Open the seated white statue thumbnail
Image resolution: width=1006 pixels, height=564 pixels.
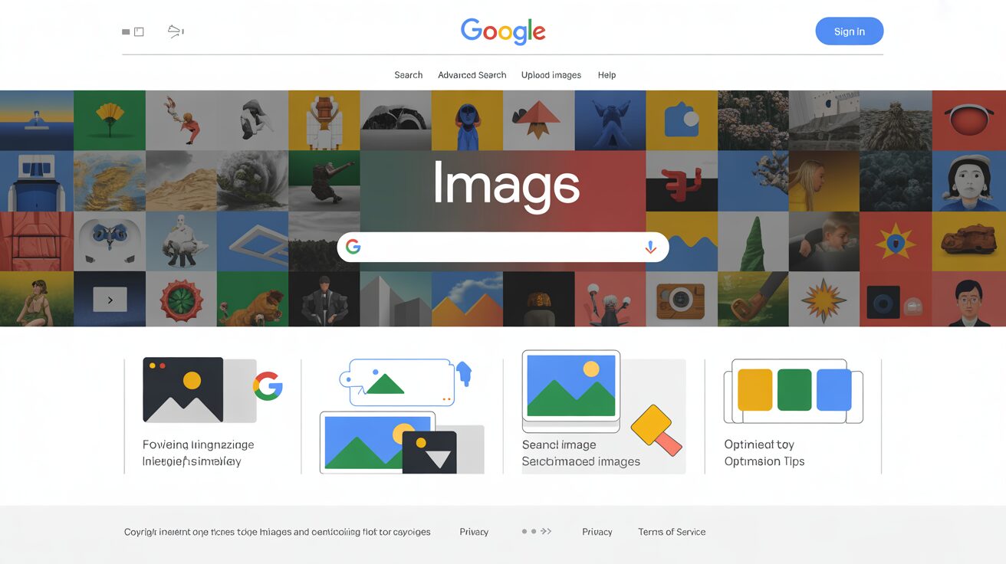[181, 241]
